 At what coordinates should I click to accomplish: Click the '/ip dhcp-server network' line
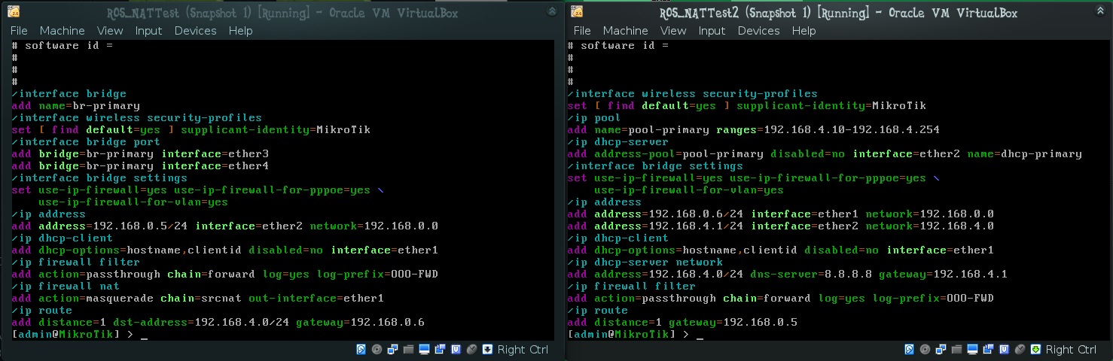tap(645, 262)
